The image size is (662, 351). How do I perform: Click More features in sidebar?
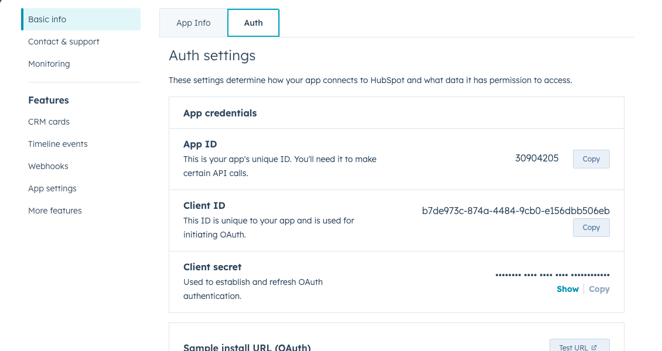click(x=55, y=211)
